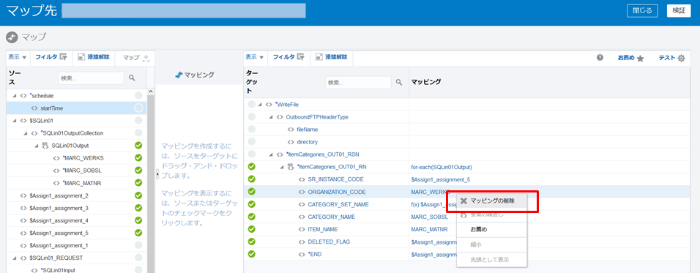700x273 pixels.
Task: Click the source search input field
Action: [x=91, y=78]
